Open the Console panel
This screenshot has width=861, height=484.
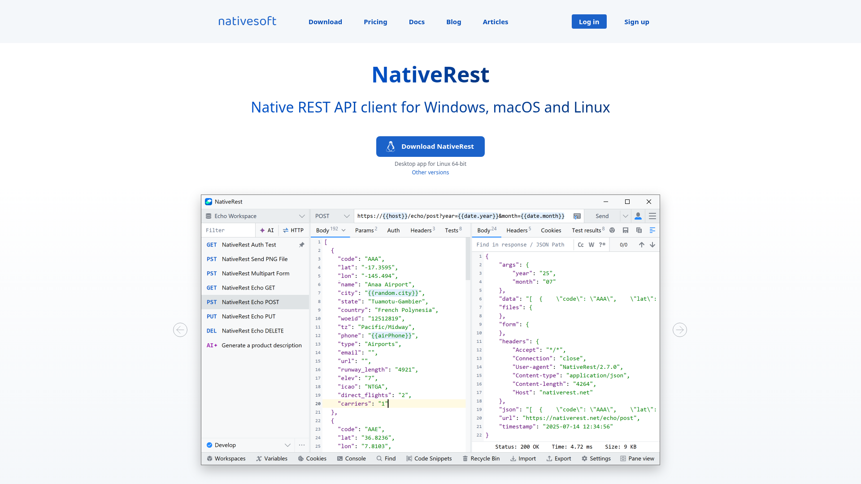(352, 458)
